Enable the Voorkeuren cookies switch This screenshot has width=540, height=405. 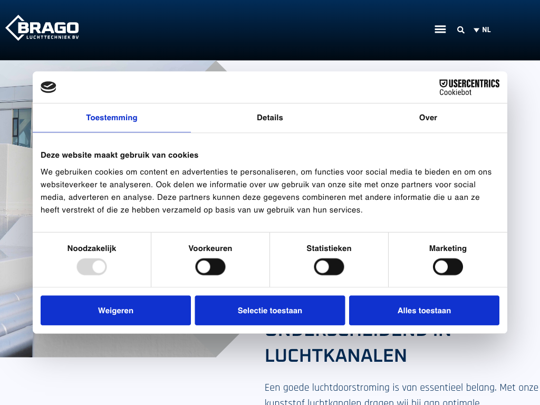210,267
